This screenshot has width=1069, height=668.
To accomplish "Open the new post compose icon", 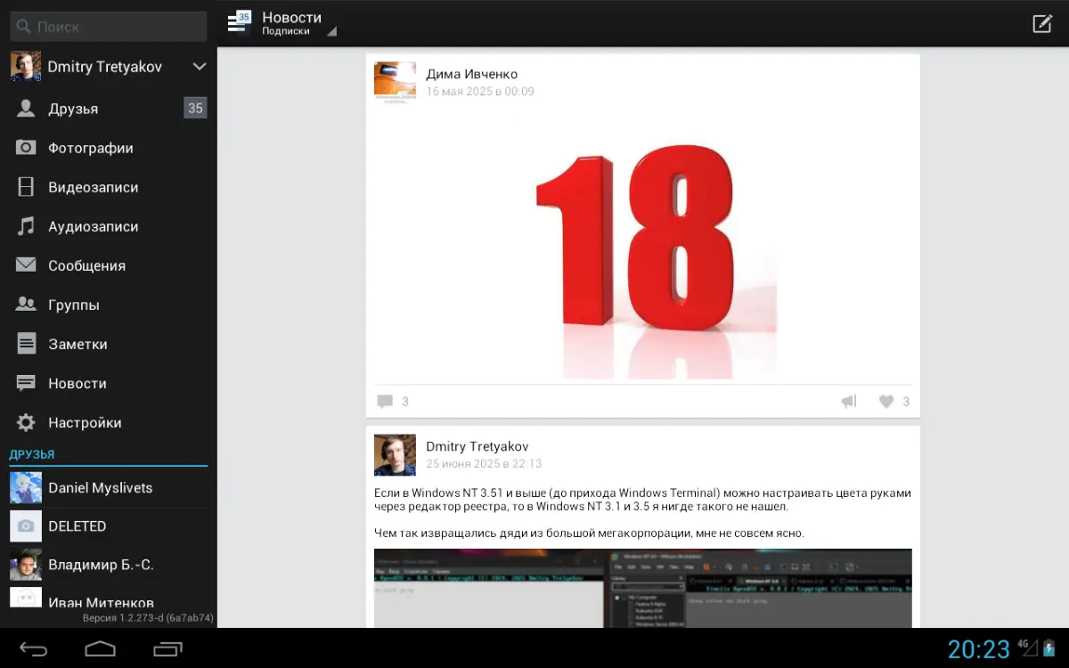I will pyautogui.click(x=1041, y=24).
